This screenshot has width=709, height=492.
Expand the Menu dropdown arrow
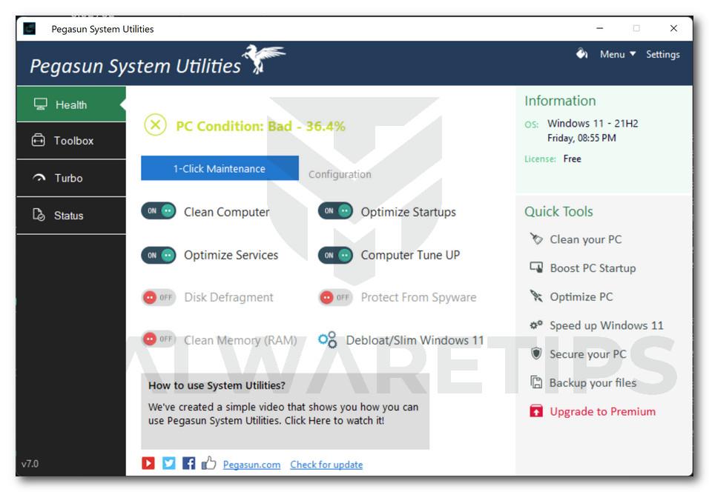(x=633, y=54)
